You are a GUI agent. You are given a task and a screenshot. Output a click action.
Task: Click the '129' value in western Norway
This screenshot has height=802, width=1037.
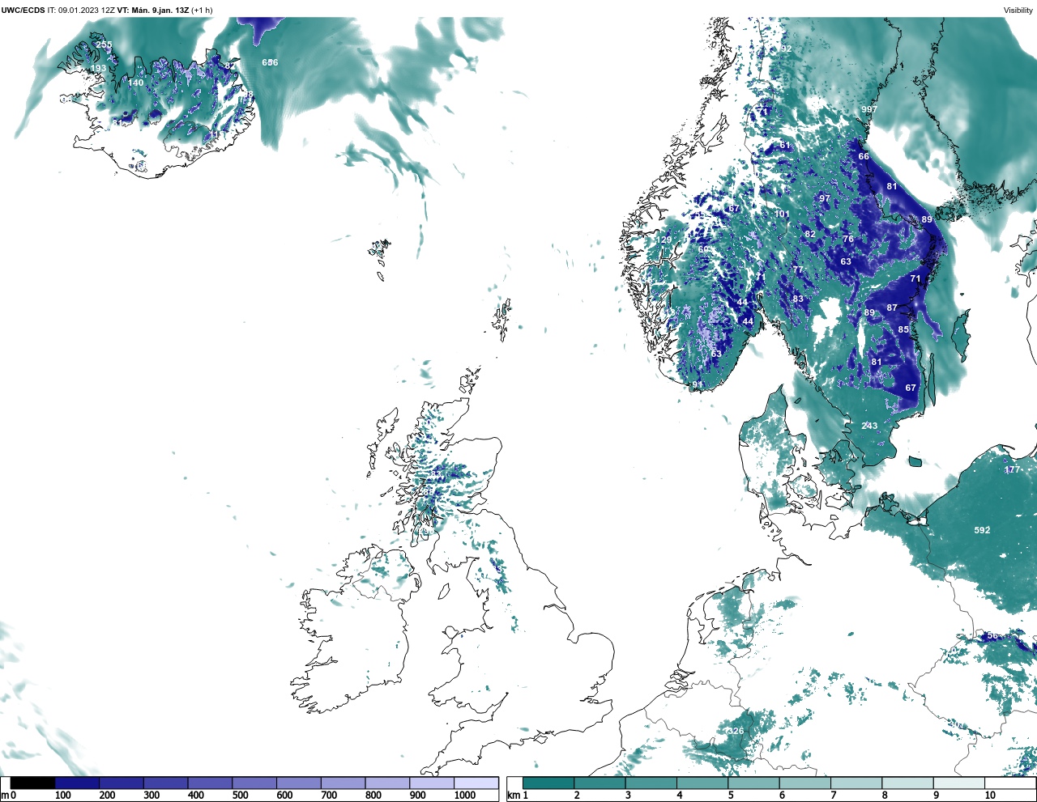(x=664, y=240)
